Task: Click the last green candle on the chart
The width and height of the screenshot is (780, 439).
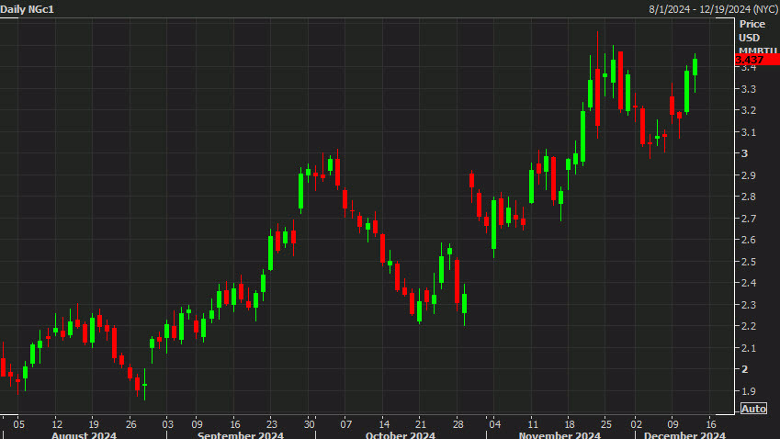Action: [695, 67]
